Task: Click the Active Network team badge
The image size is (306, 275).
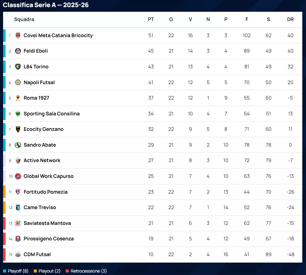Action: coord(18,161)
